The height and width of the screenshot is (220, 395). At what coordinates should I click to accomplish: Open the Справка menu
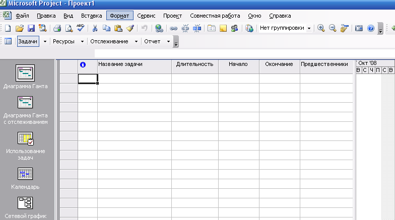(280, 16)
